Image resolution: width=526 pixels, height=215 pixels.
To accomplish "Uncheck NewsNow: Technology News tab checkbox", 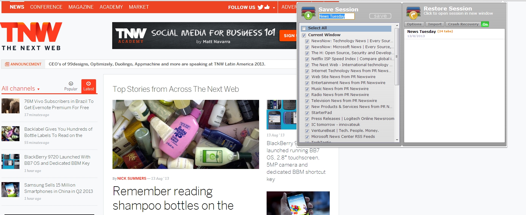I will [307, 41].
